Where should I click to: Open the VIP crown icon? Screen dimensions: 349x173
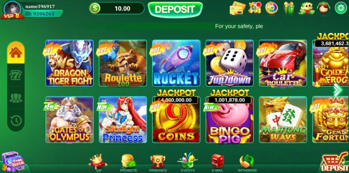pyautogui.click(x=98, y=164)
